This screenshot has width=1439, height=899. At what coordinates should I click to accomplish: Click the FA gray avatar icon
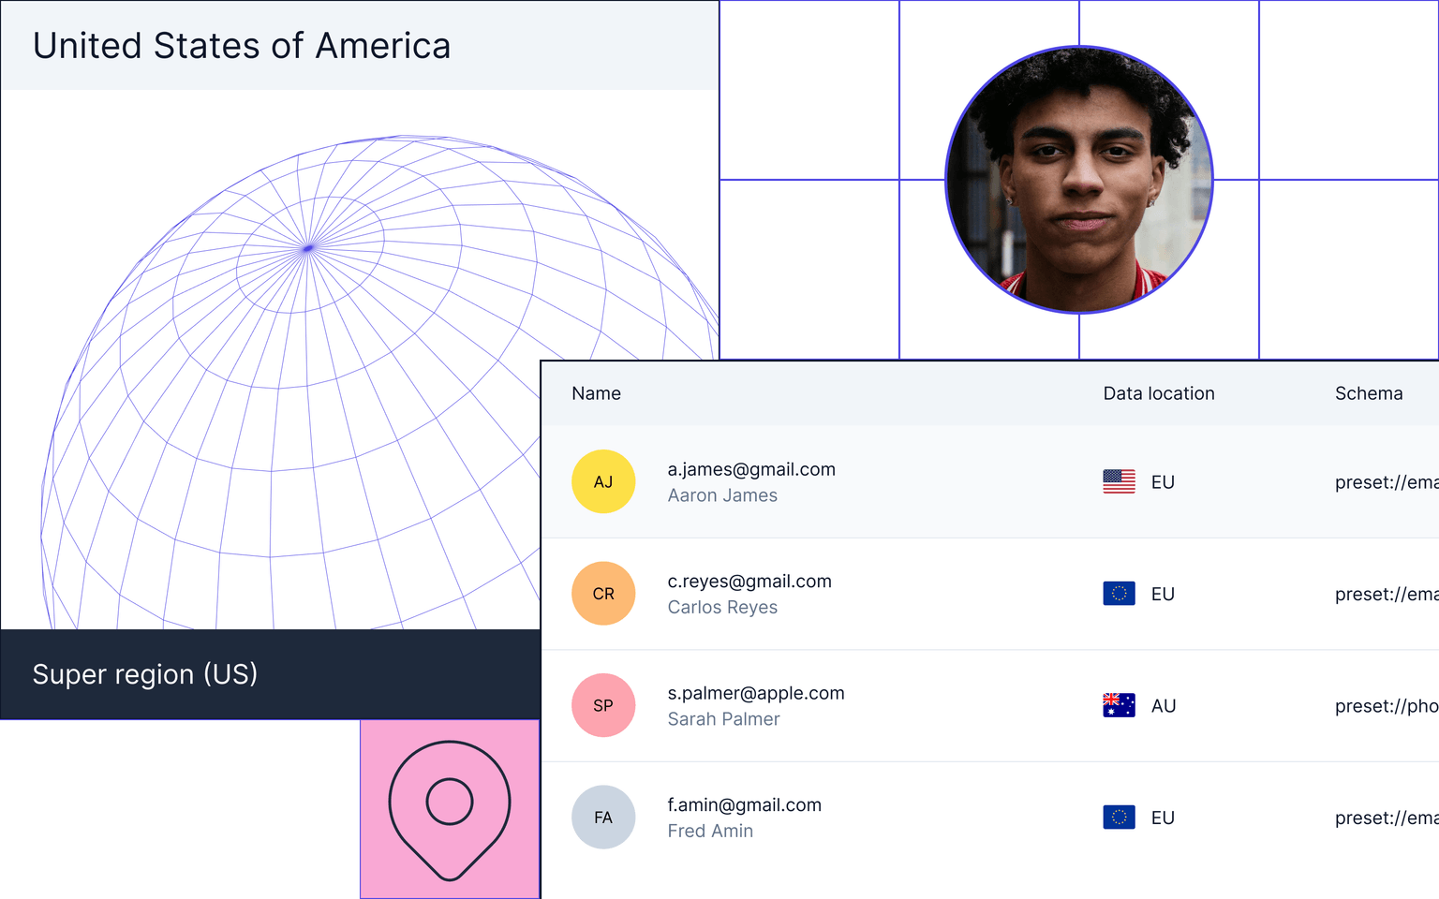[x=603, y=818]
